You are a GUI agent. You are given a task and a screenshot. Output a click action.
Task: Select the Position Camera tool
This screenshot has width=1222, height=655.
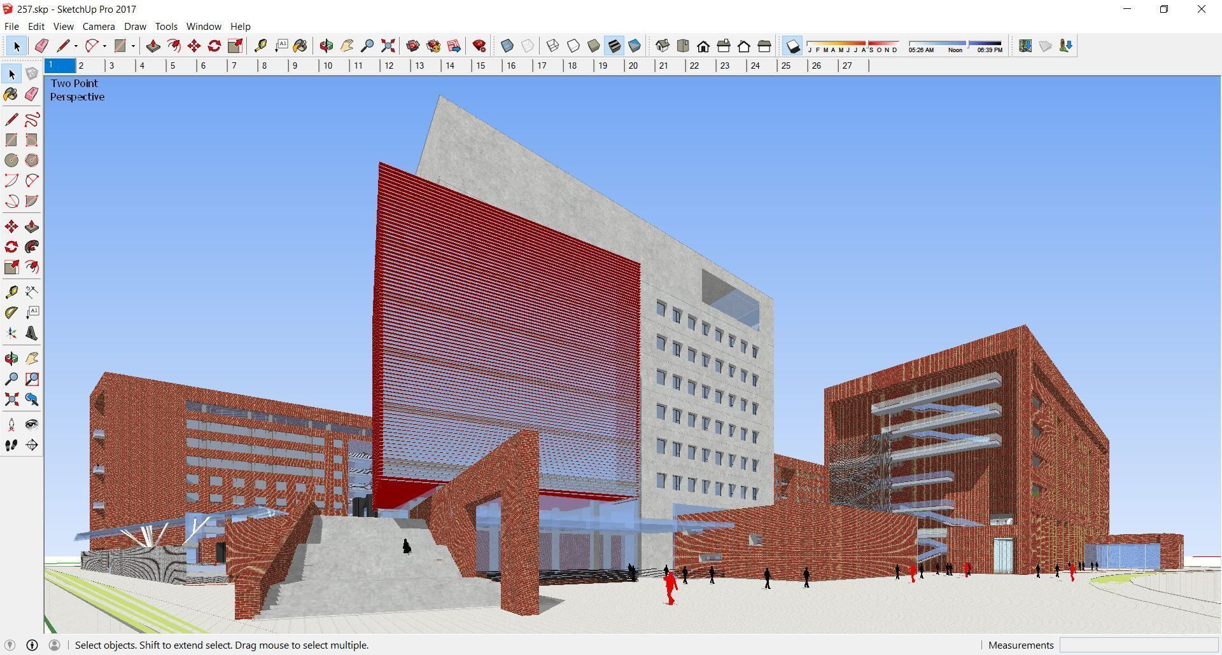click(11, 425)
